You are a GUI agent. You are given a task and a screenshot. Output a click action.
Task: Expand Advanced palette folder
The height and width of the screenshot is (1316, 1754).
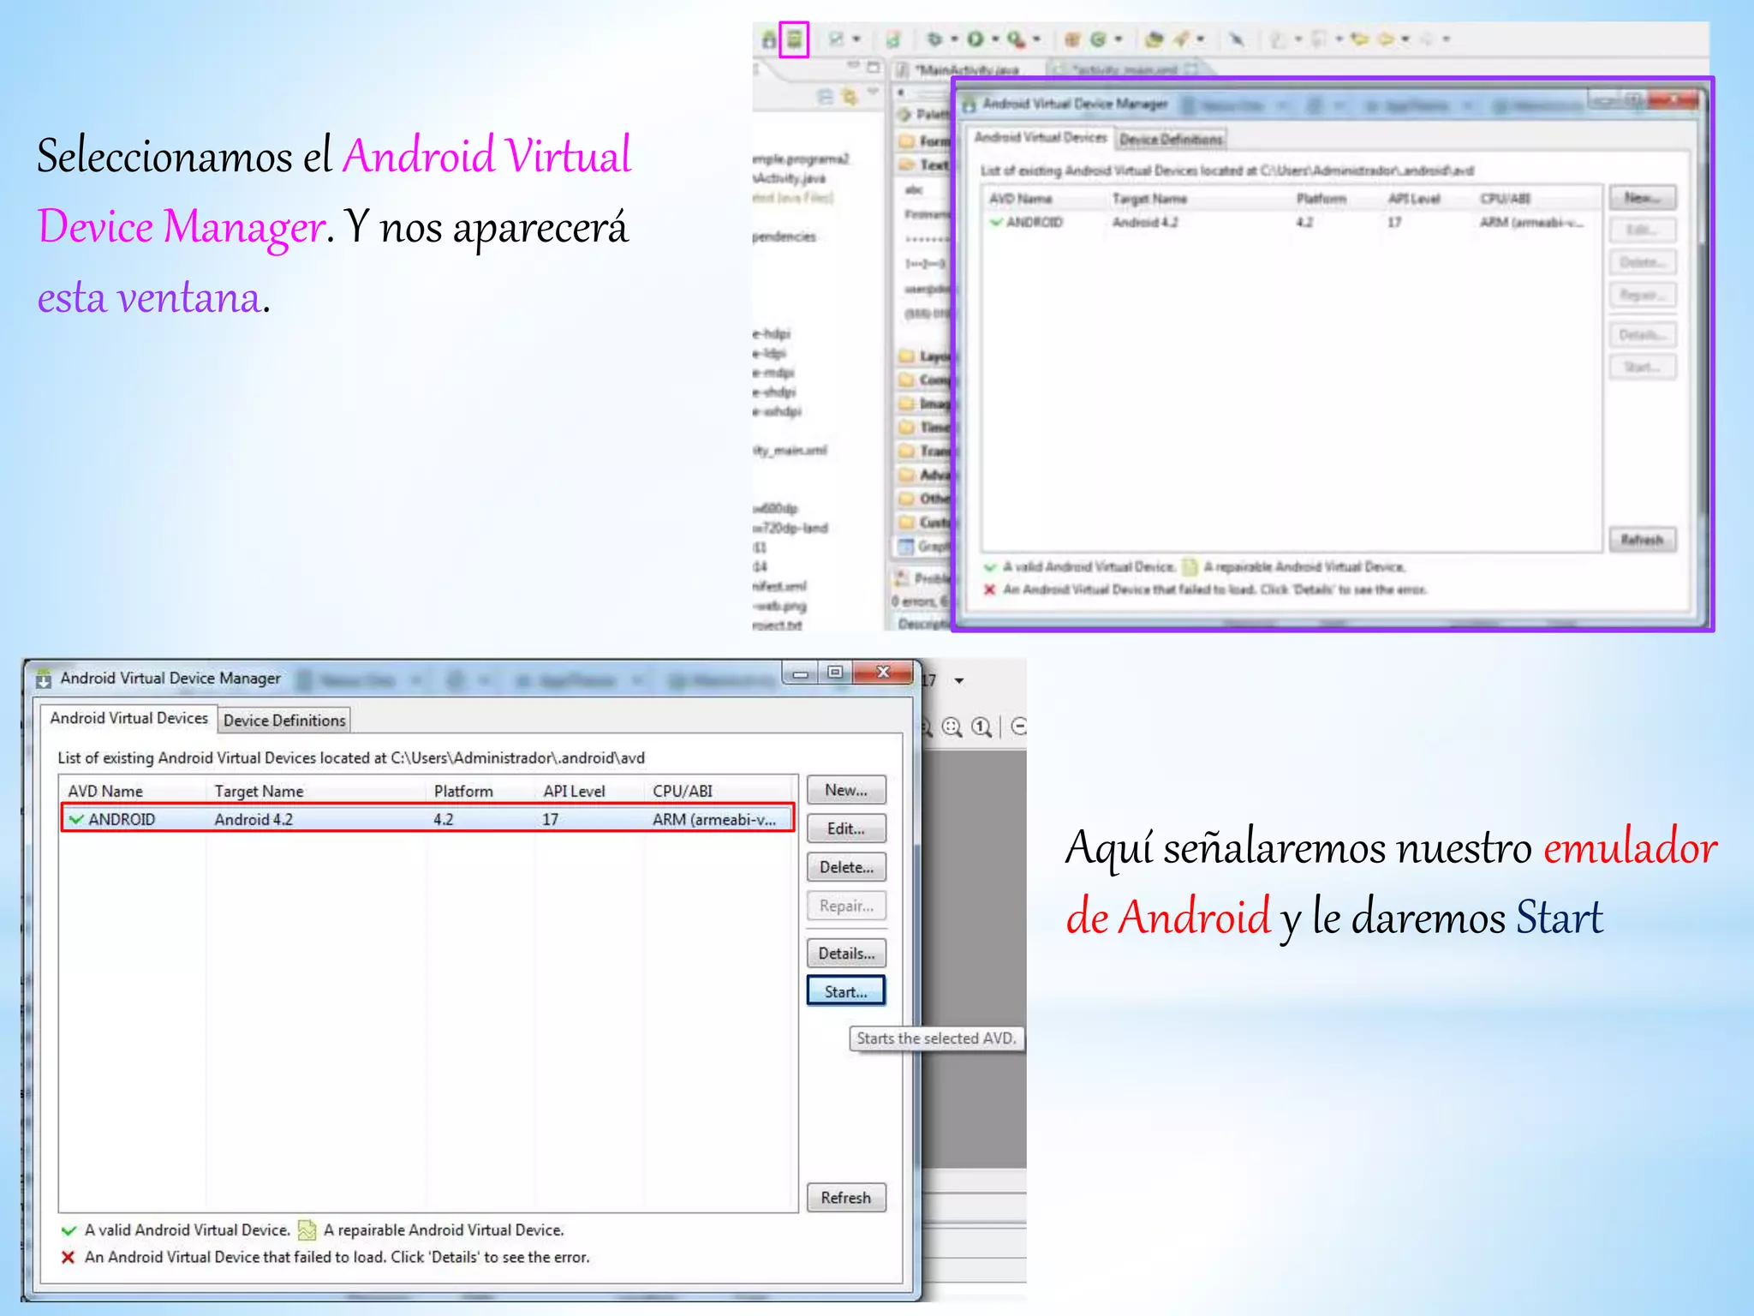pos(924,475)
